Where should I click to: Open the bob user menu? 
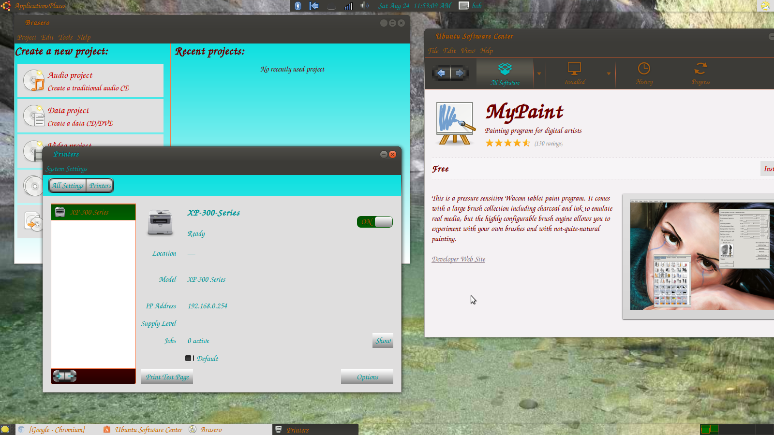tap(471, 6)
